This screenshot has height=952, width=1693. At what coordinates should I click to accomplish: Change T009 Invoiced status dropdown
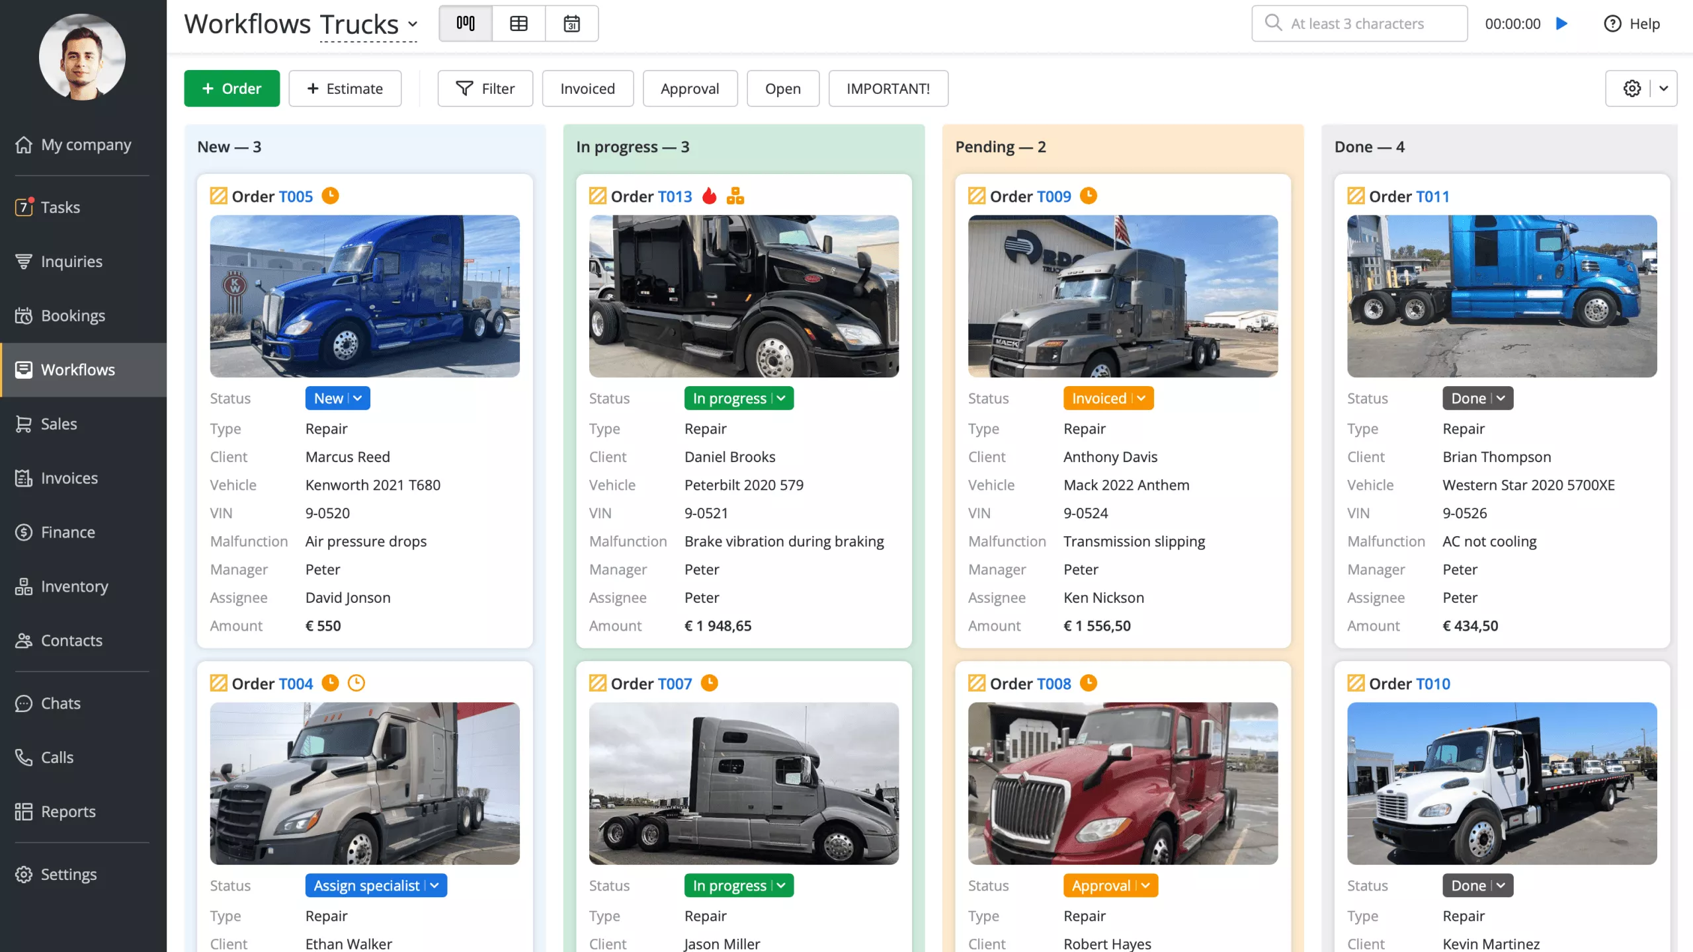1108,398
